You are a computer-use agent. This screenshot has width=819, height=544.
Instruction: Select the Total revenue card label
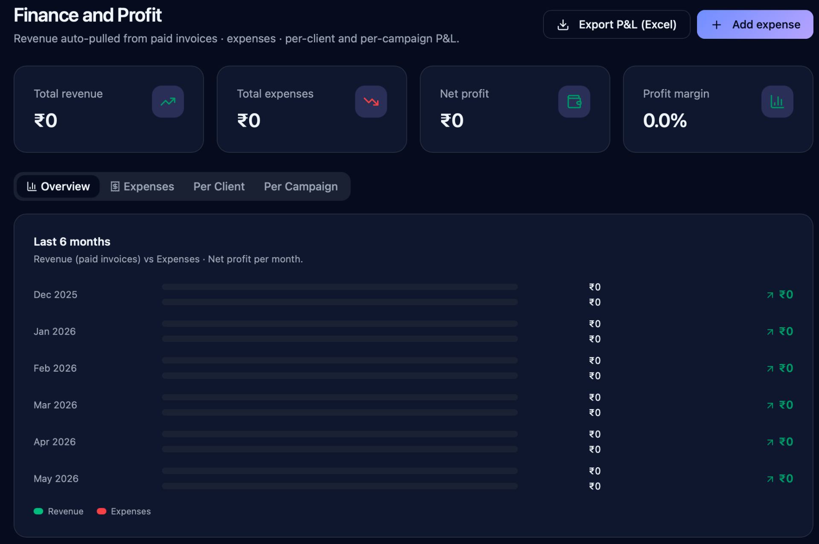tap(68, 94)
